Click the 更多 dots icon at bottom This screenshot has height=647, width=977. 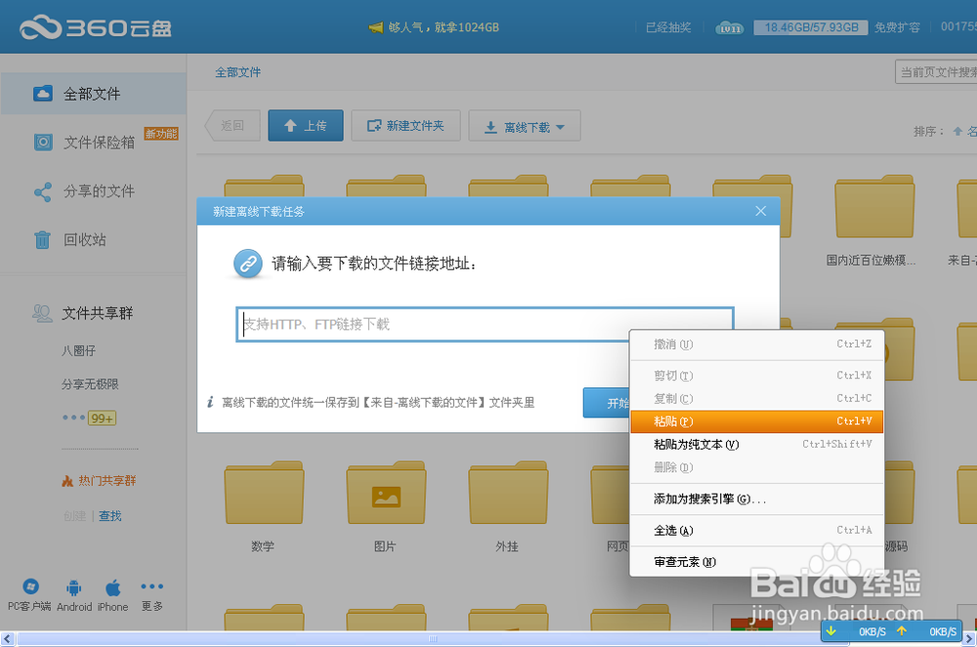(151, 586)
